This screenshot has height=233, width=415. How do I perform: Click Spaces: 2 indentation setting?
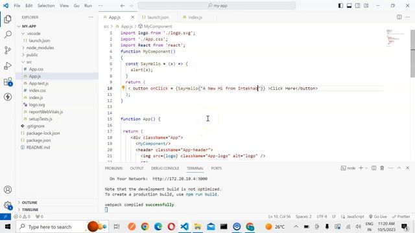(x=303, y=216)
